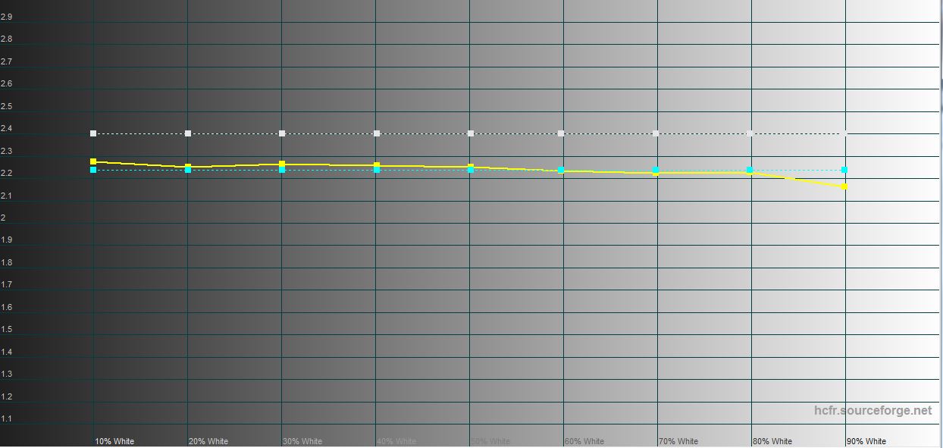This screenshot has height=448, width=943.
Task: Click the "90% White" x-axis label
Action: 866,441
